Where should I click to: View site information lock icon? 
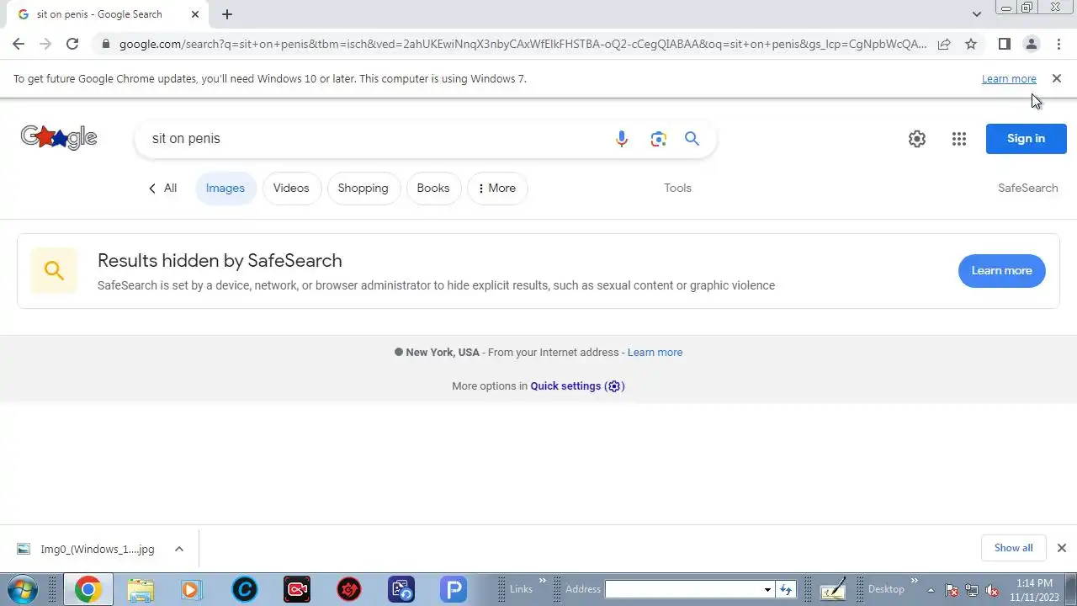[x=104, y=44]
